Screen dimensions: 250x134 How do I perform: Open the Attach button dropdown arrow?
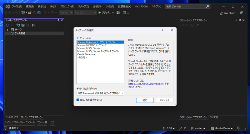113,13
